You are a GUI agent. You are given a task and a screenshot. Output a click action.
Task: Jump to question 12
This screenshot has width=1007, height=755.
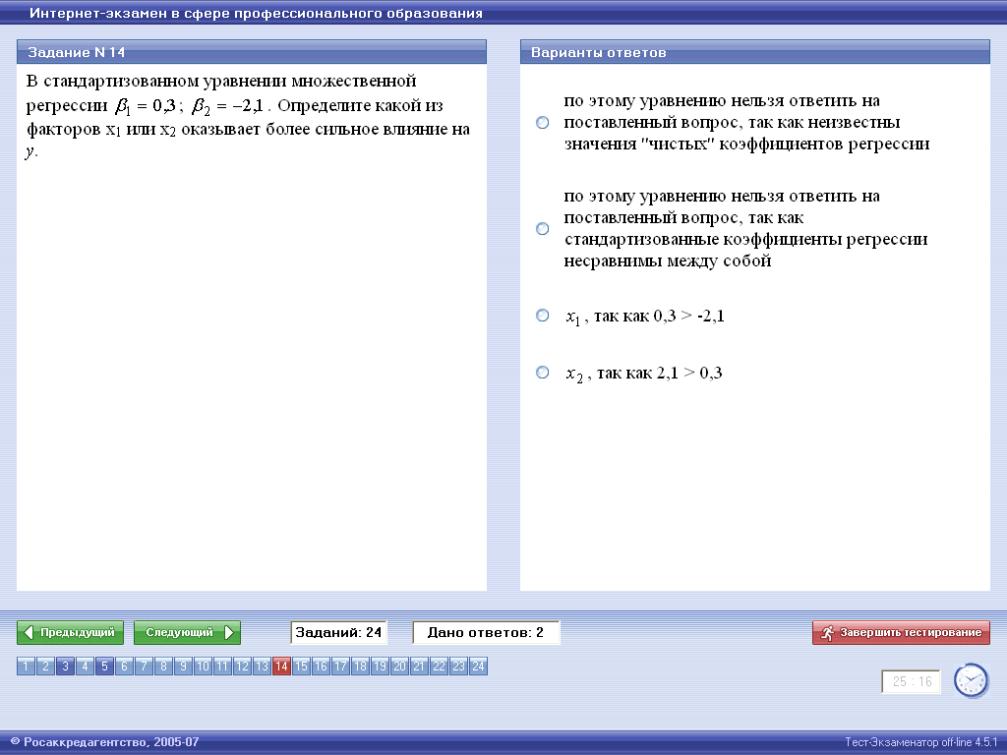click(242, 667)
